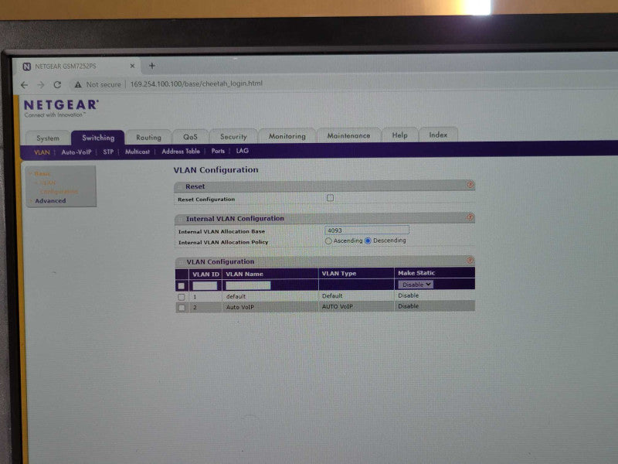The height and width of the screenshot is (464, 618).
Task: Open the Routing tab
Action: tap(148, 138)
